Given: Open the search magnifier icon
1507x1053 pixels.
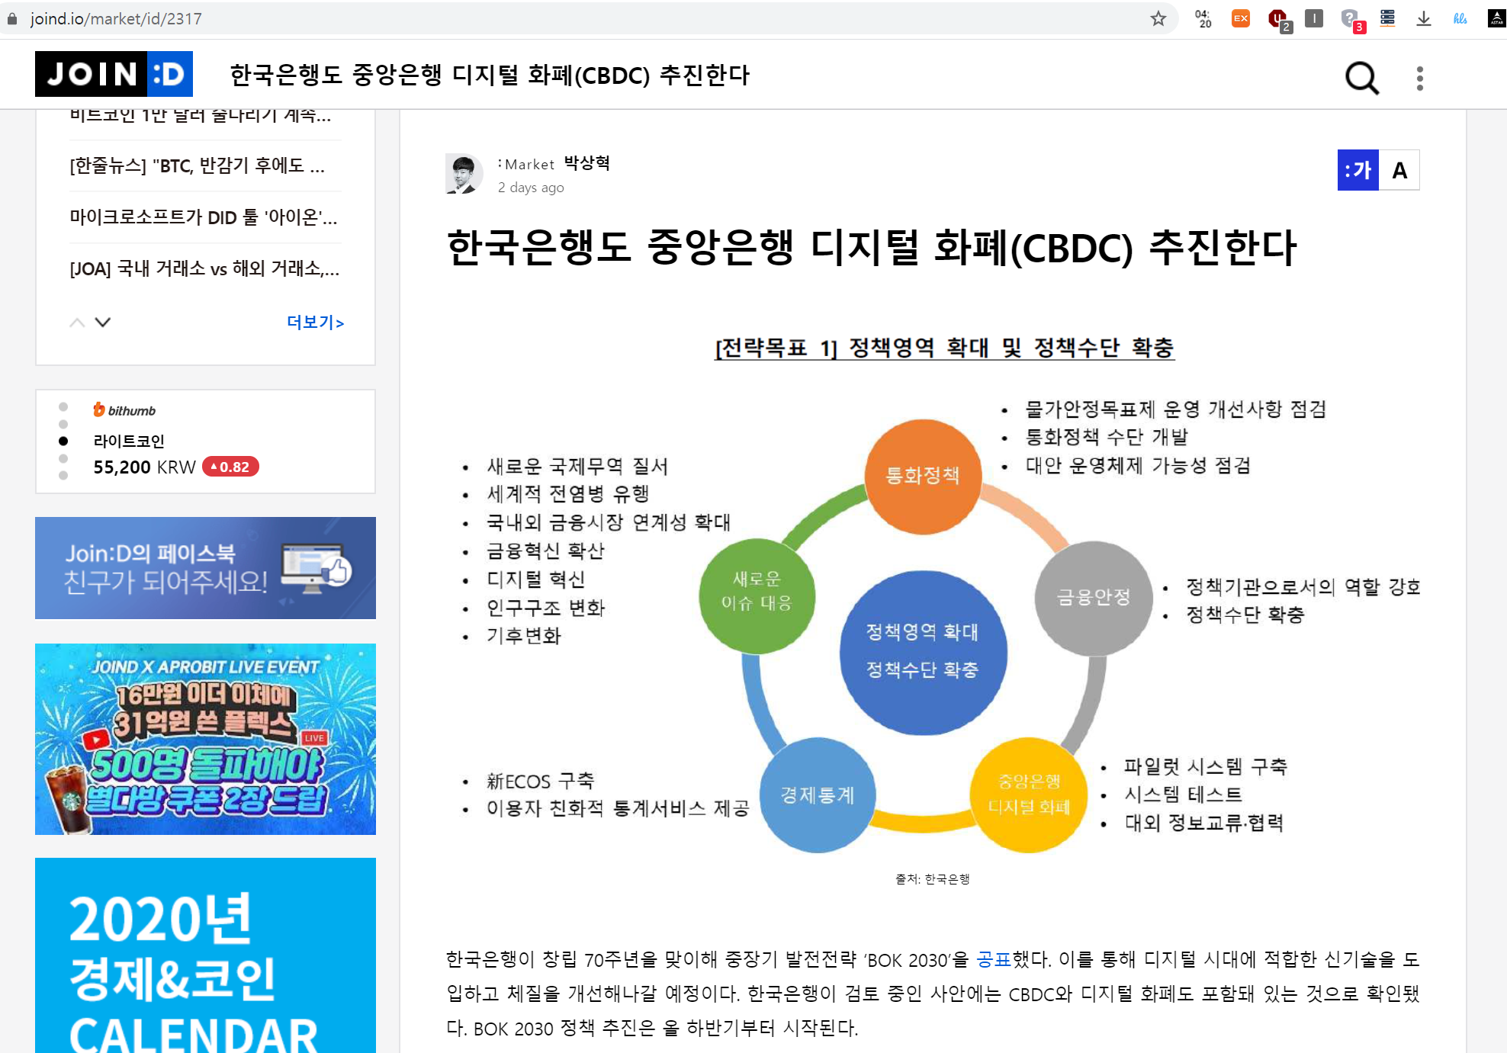Looking at the screenshot, I should click(x=1361, y=77).
